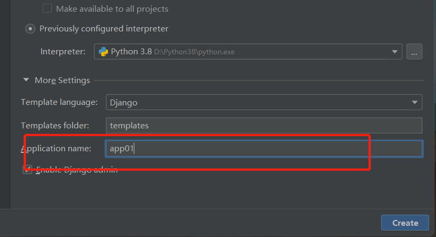Focus the Application name text field

(x=264, y=149)
